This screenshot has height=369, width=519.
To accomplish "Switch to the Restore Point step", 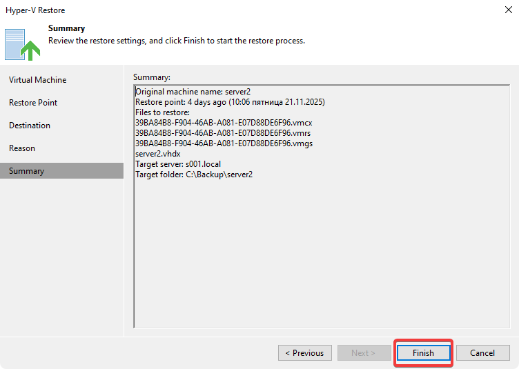I will point(33,103).
